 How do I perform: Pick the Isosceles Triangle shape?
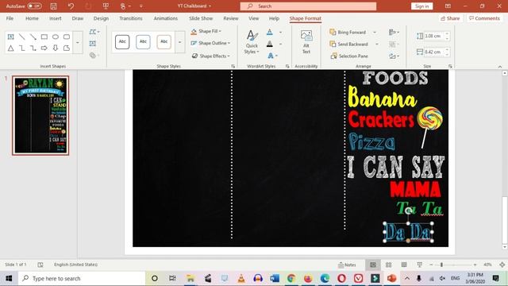tap(10, 48)
